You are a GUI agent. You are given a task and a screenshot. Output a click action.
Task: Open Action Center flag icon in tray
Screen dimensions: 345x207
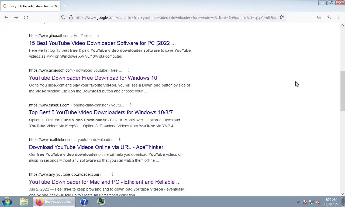coord(305,202)
